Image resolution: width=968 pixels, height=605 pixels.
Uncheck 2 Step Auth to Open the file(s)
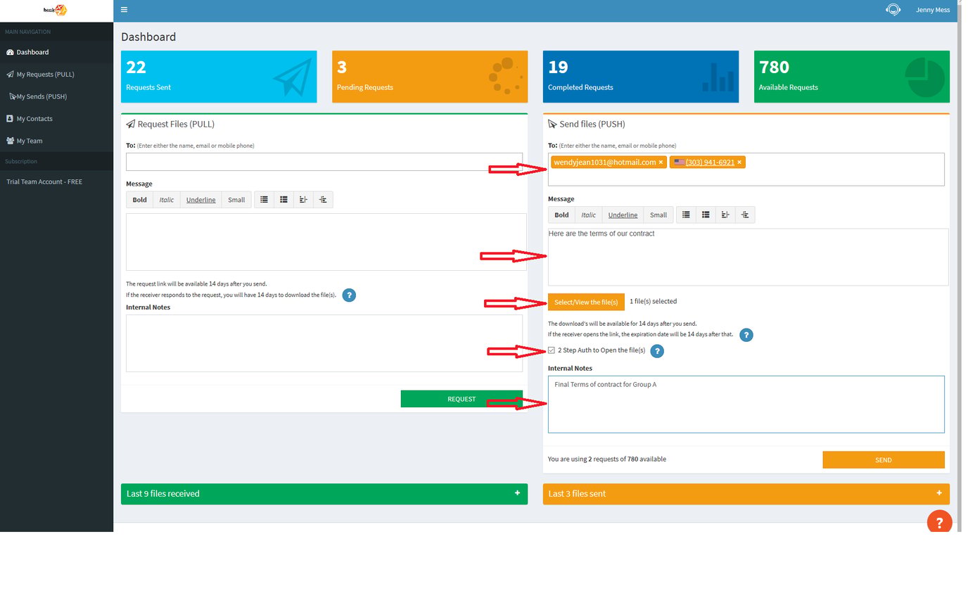tap(552, 350)
